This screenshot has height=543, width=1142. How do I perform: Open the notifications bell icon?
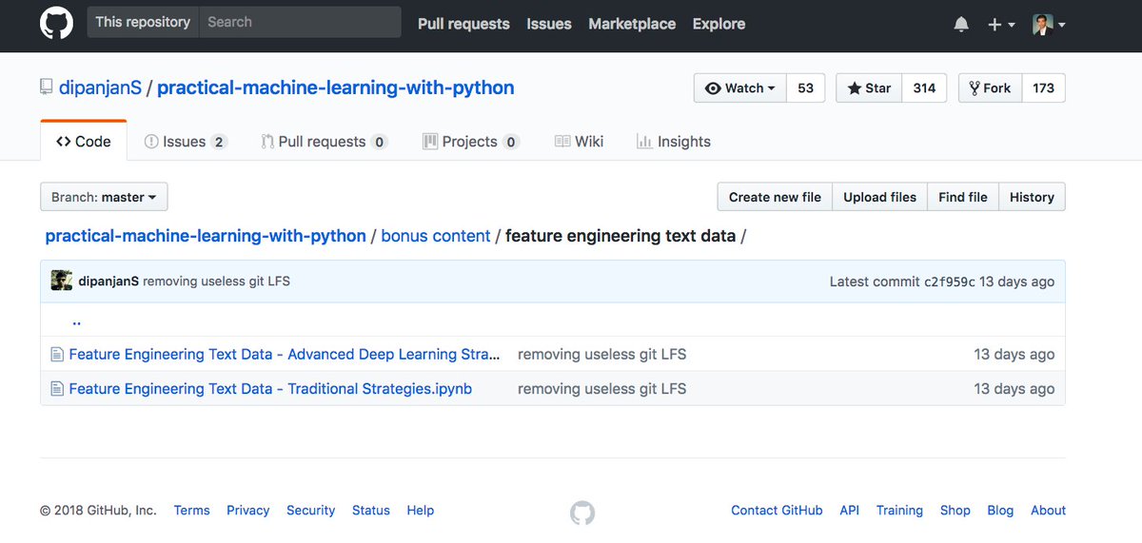point(961,25)
